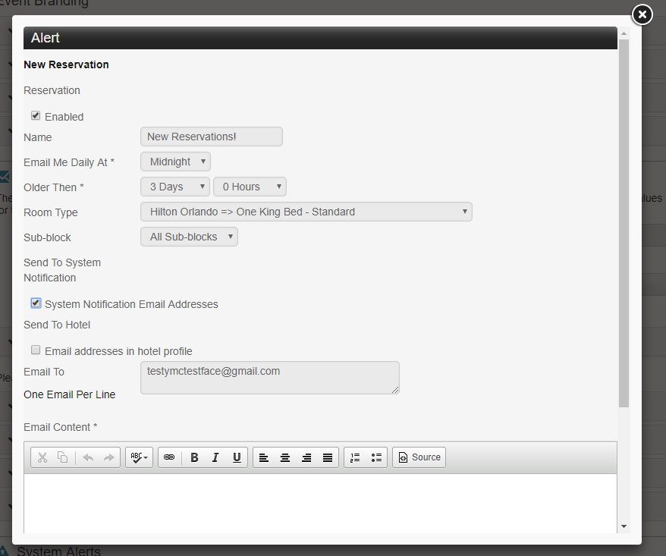Click the 'Send To Hotel' label

point(57,325)
